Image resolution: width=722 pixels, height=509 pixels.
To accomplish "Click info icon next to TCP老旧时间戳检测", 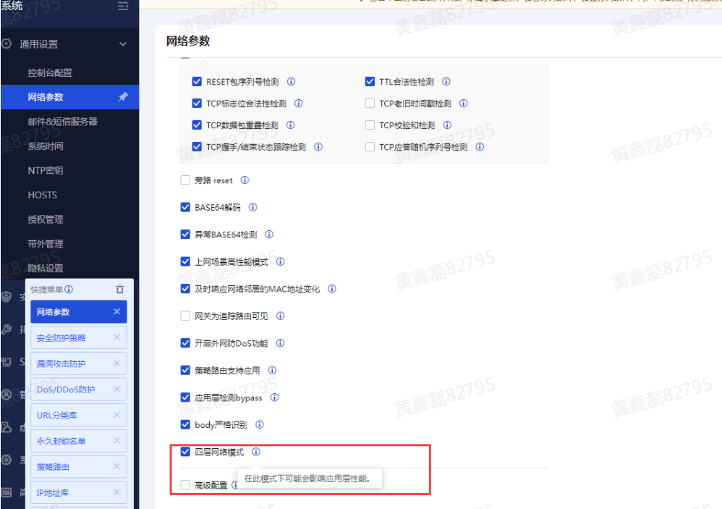I will click(x=464, y=104).
